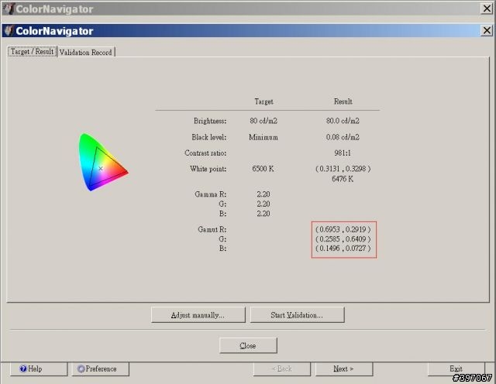Image resolution: width=496 pixels, height=384 pixels.
Task: Click the Result column header
Action: coord(343,101)
